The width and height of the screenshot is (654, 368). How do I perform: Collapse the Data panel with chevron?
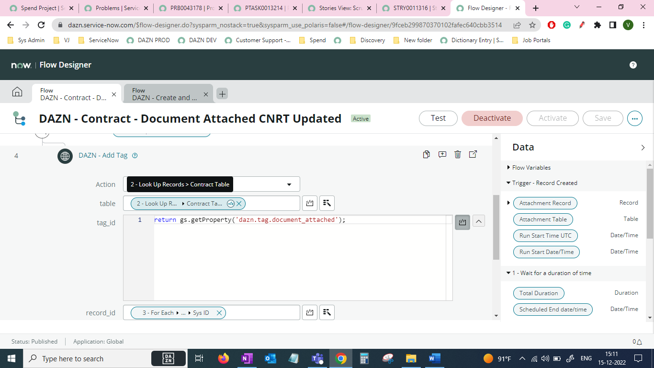[x=643, y=148]
